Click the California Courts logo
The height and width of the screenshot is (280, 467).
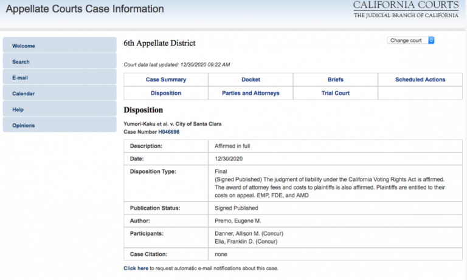pyautogui.click(x=406, y=6)
